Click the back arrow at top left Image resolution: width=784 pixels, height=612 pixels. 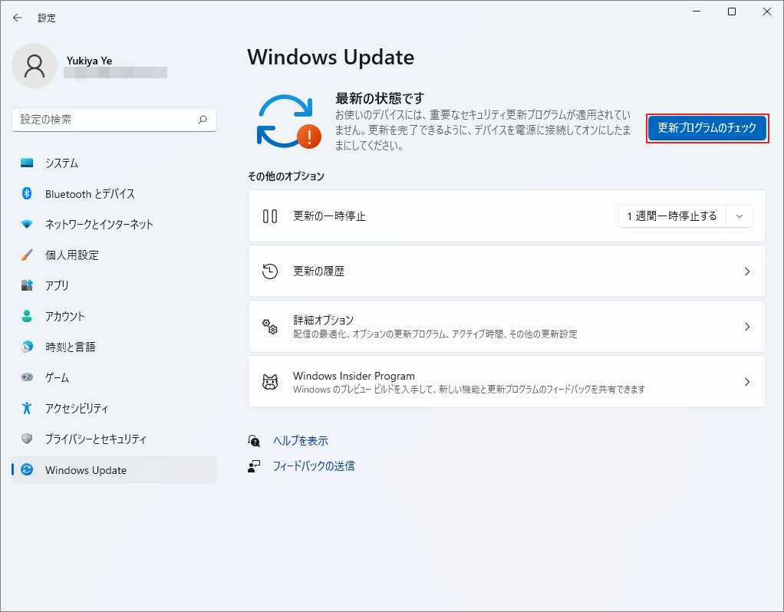17,17
